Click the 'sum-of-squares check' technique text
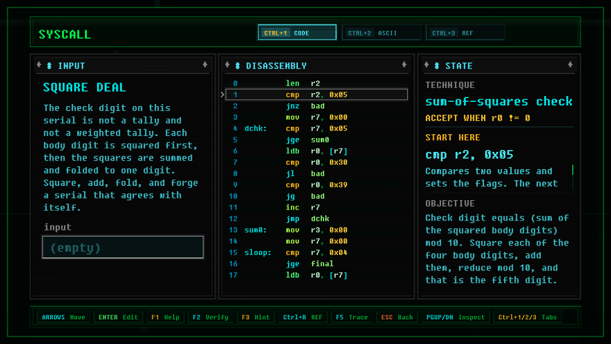Screen dimensions: 611x344 click(x=499, y=101)
